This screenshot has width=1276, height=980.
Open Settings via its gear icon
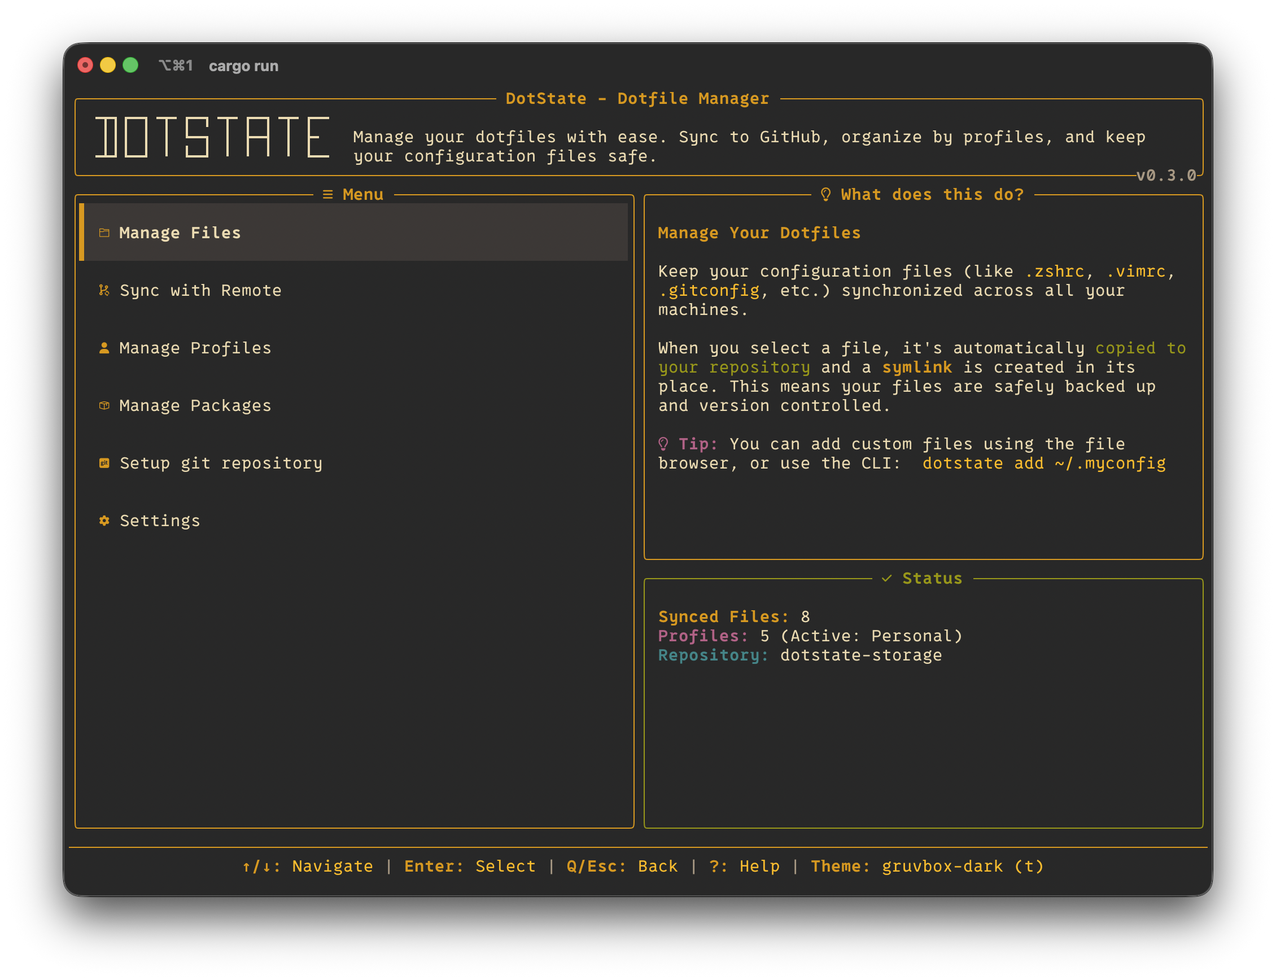pos(104,520)
